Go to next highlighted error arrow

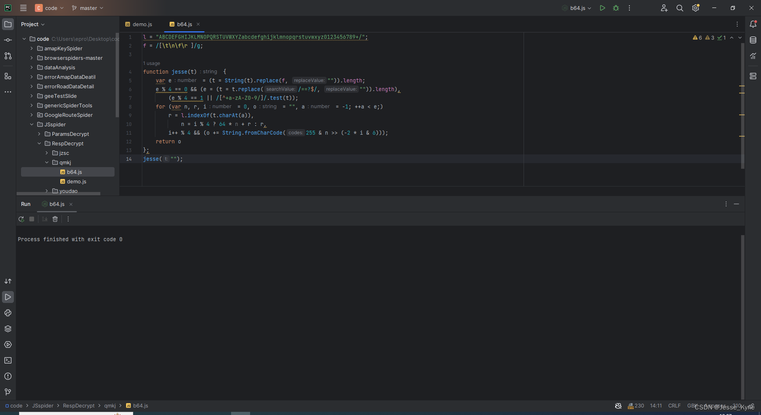click(740, 38)
